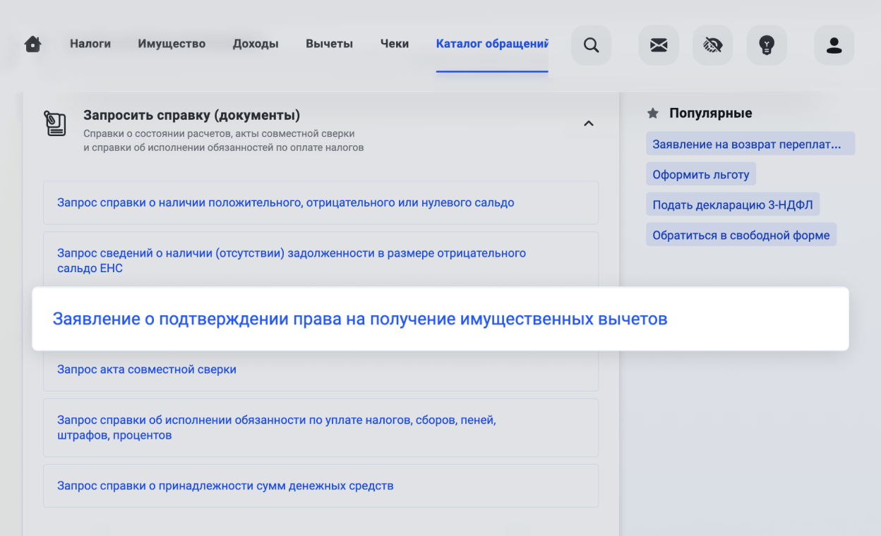
Task: Open Обратиться в свободной форме shortcut
Action: (x=741, y=236)
